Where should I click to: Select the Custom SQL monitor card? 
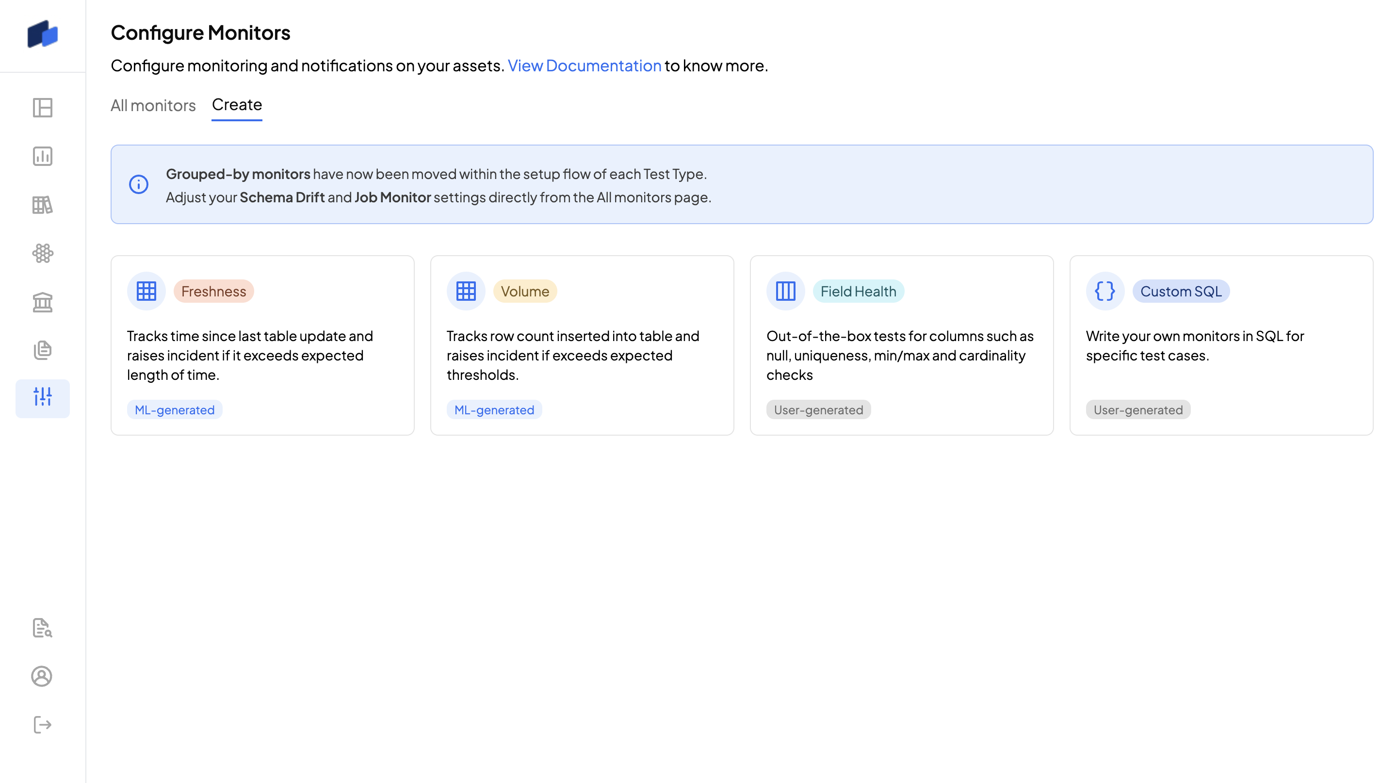click(x=1221, y=345)
